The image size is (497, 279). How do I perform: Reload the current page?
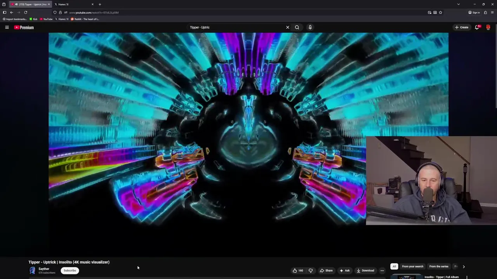(26, 12)
